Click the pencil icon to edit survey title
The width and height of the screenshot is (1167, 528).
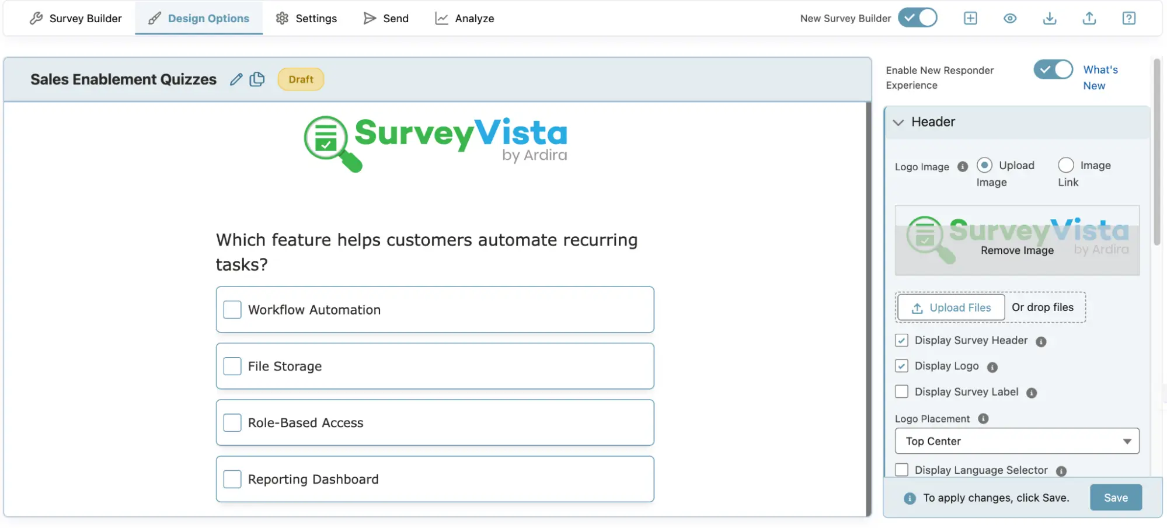point(236,79)
